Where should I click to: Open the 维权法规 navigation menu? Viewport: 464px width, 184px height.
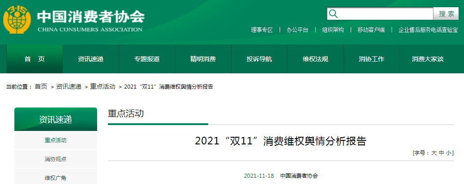(316, 59)
